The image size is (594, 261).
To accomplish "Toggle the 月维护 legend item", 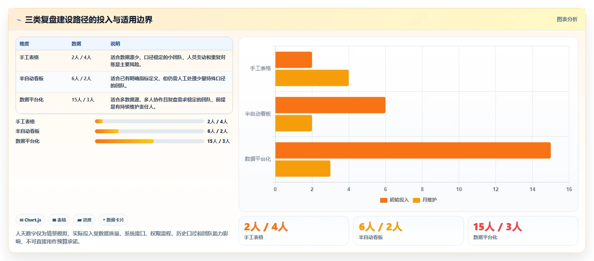I will (x=425, y=200).
